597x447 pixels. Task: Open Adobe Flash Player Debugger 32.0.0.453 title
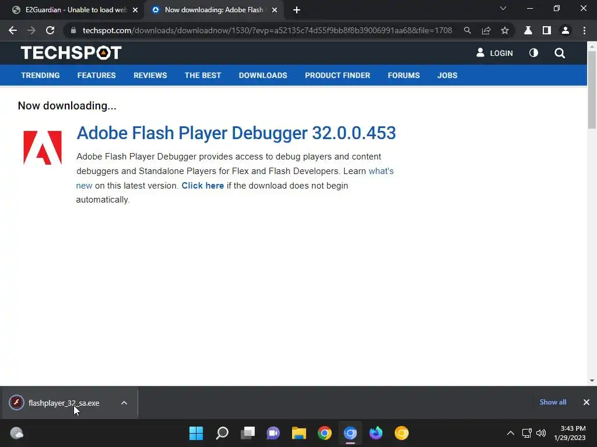(236, 133)
